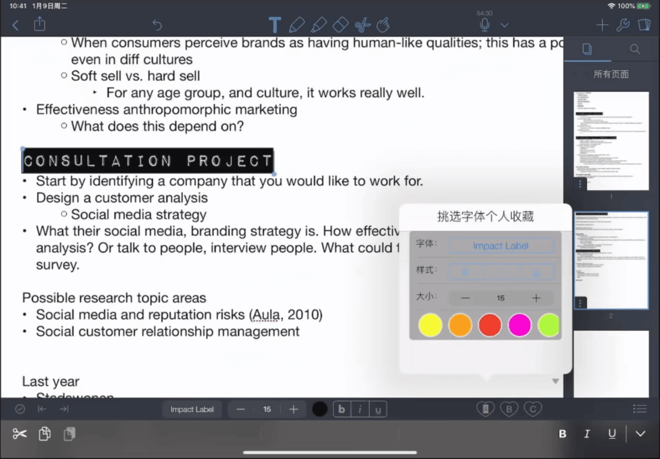
Task: Expand recording options chevron beside microphone
Action: [x=504, y=25]
